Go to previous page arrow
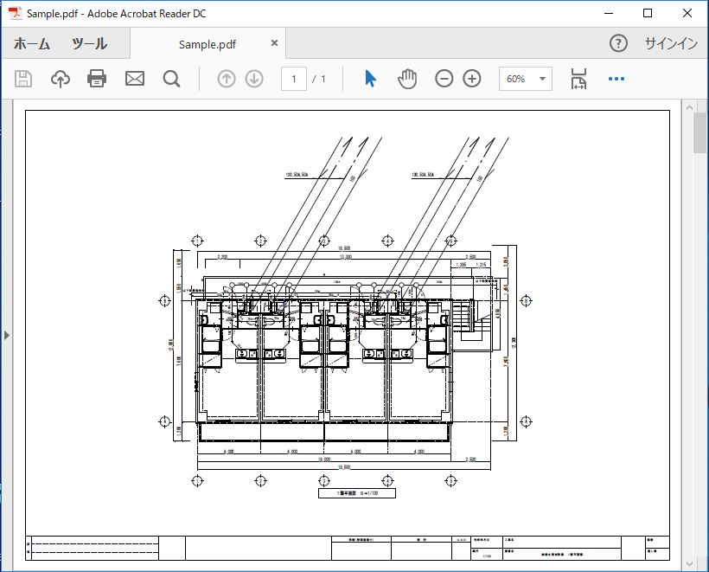Image resolution: width=709 pixels, height=572 pixels. click(x=227, y=79)
